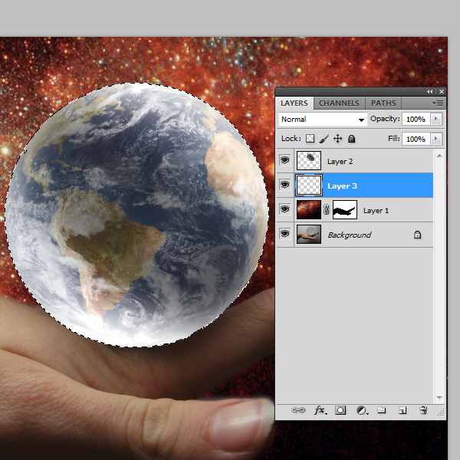Close the Layers panel
Image resolution: width=460 pixels, height=460 pixels.
coord(442,91)
